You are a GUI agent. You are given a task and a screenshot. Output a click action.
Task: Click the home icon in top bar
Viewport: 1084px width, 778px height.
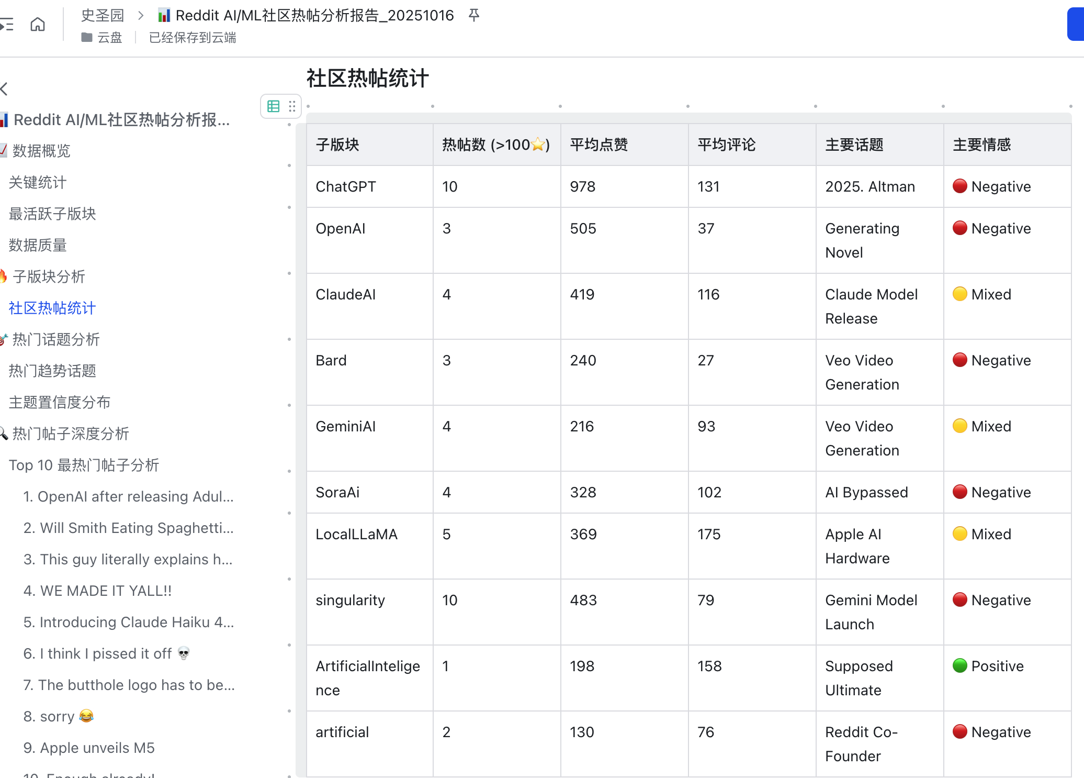pyautogui.click(x=38, y=24)
